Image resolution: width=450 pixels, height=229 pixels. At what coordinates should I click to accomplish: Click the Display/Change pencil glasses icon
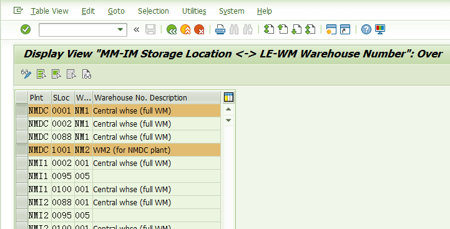click(x=26, y=74)
